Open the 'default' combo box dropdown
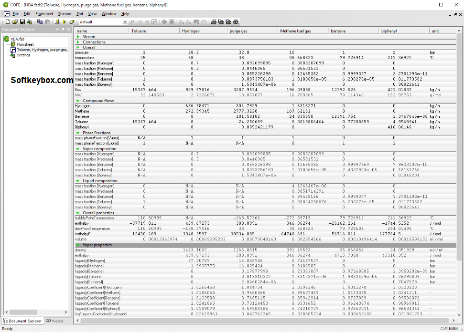Viewport: 464px width, 332px height. coord(126,22)
